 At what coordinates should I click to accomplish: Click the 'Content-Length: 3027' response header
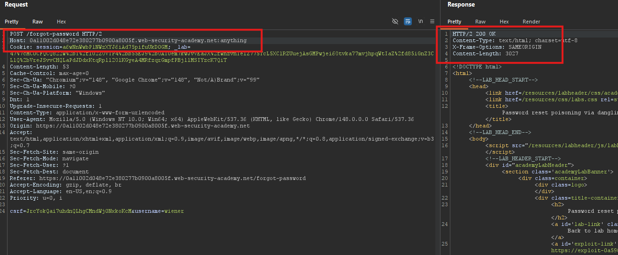pyautogui.click(x=486, y=54)
